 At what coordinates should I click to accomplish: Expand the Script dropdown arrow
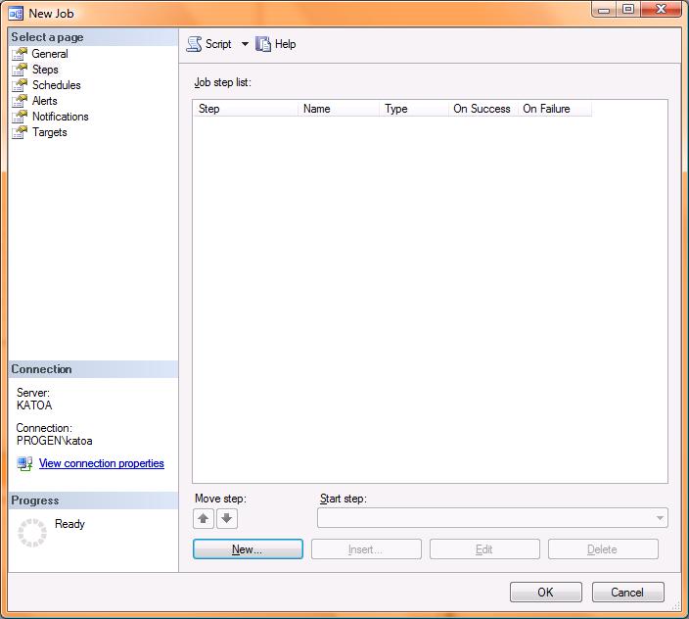245,44
